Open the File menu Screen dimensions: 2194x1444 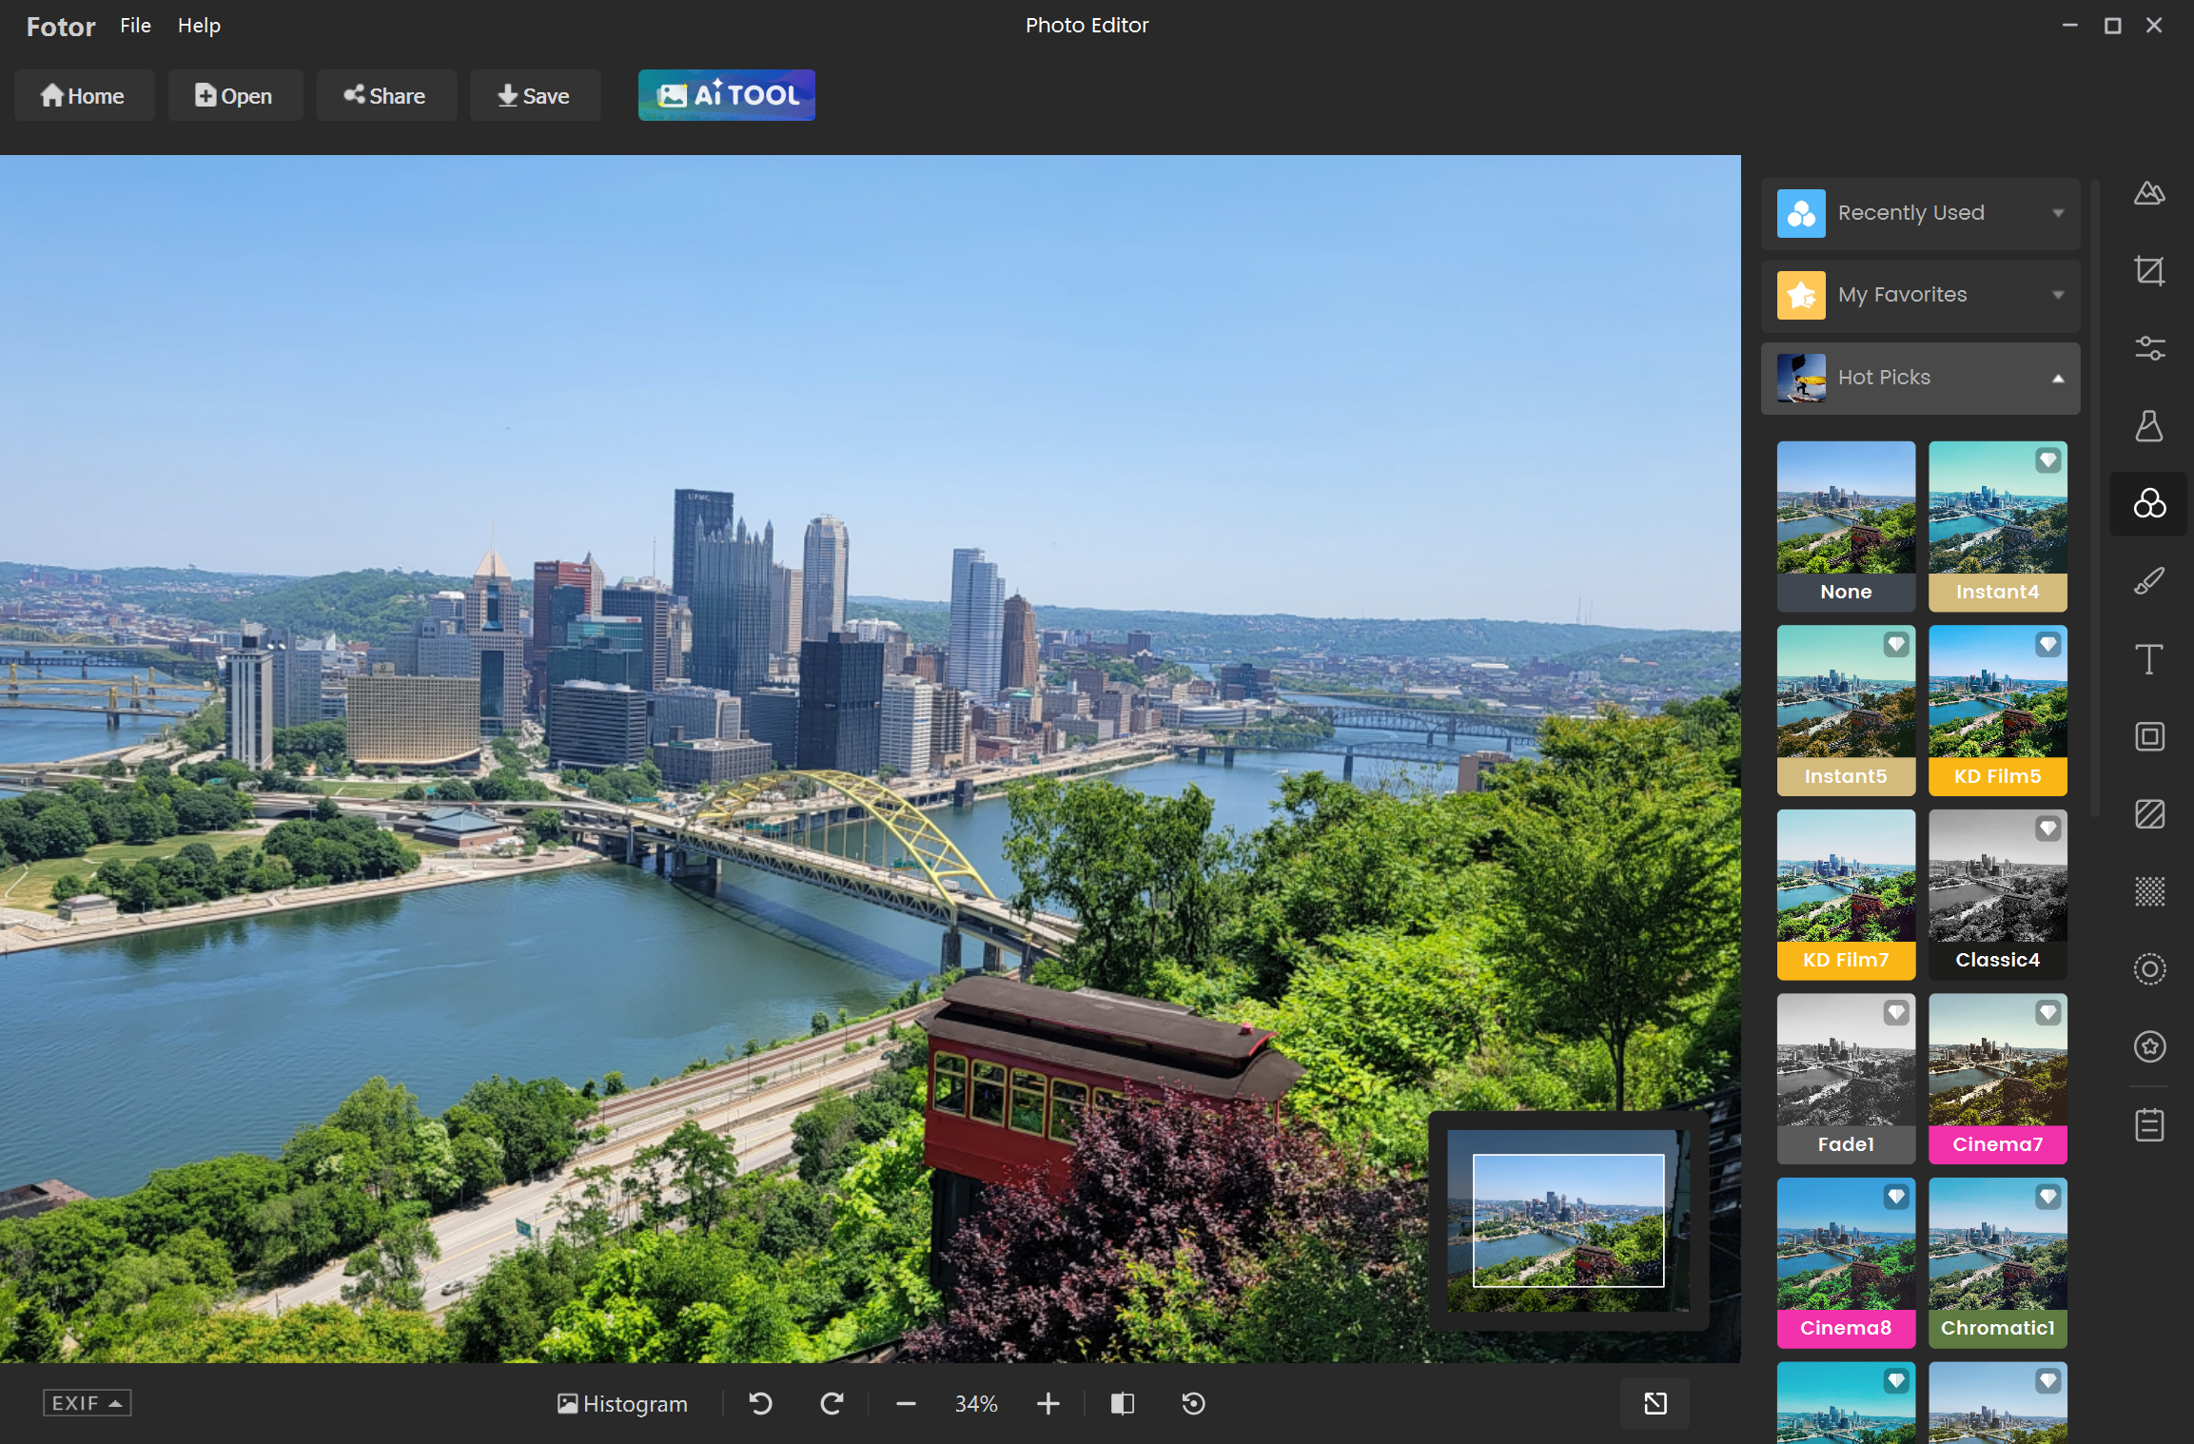tap(134, 26)
